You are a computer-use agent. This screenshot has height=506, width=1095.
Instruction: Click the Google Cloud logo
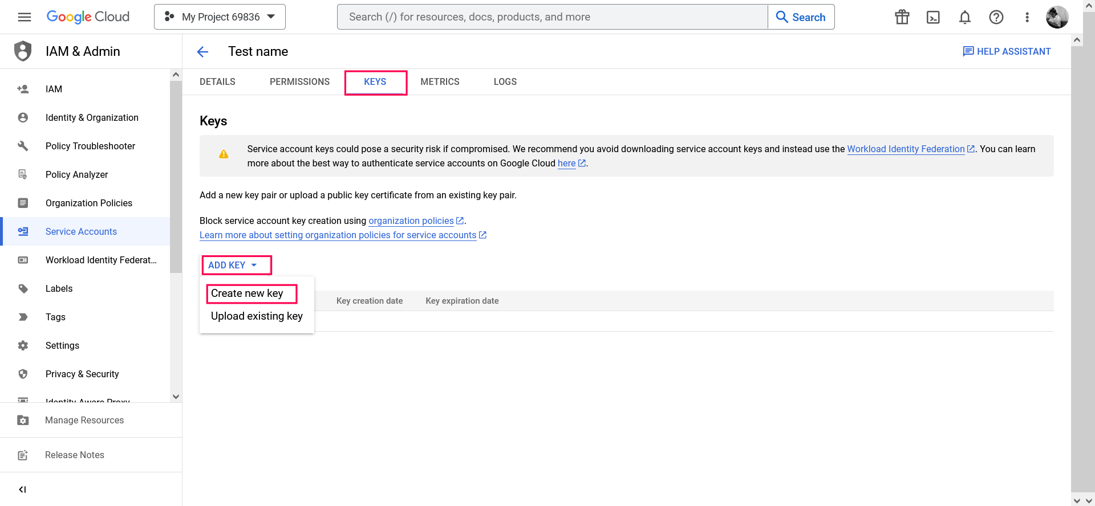pos(88,17)
